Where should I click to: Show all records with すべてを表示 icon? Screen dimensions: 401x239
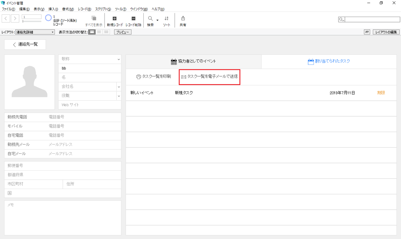[x=94, y=18]
